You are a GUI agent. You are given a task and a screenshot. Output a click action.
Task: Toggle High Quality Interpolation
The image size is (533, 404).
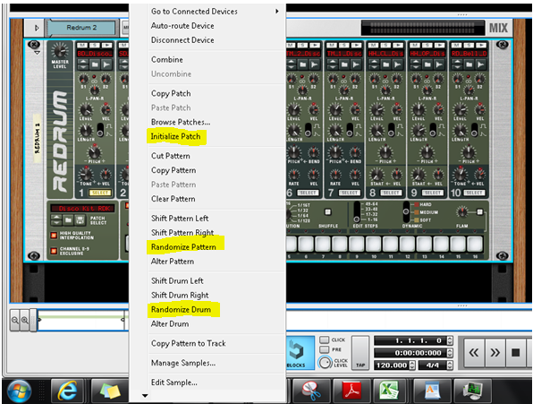pos(54,236)
